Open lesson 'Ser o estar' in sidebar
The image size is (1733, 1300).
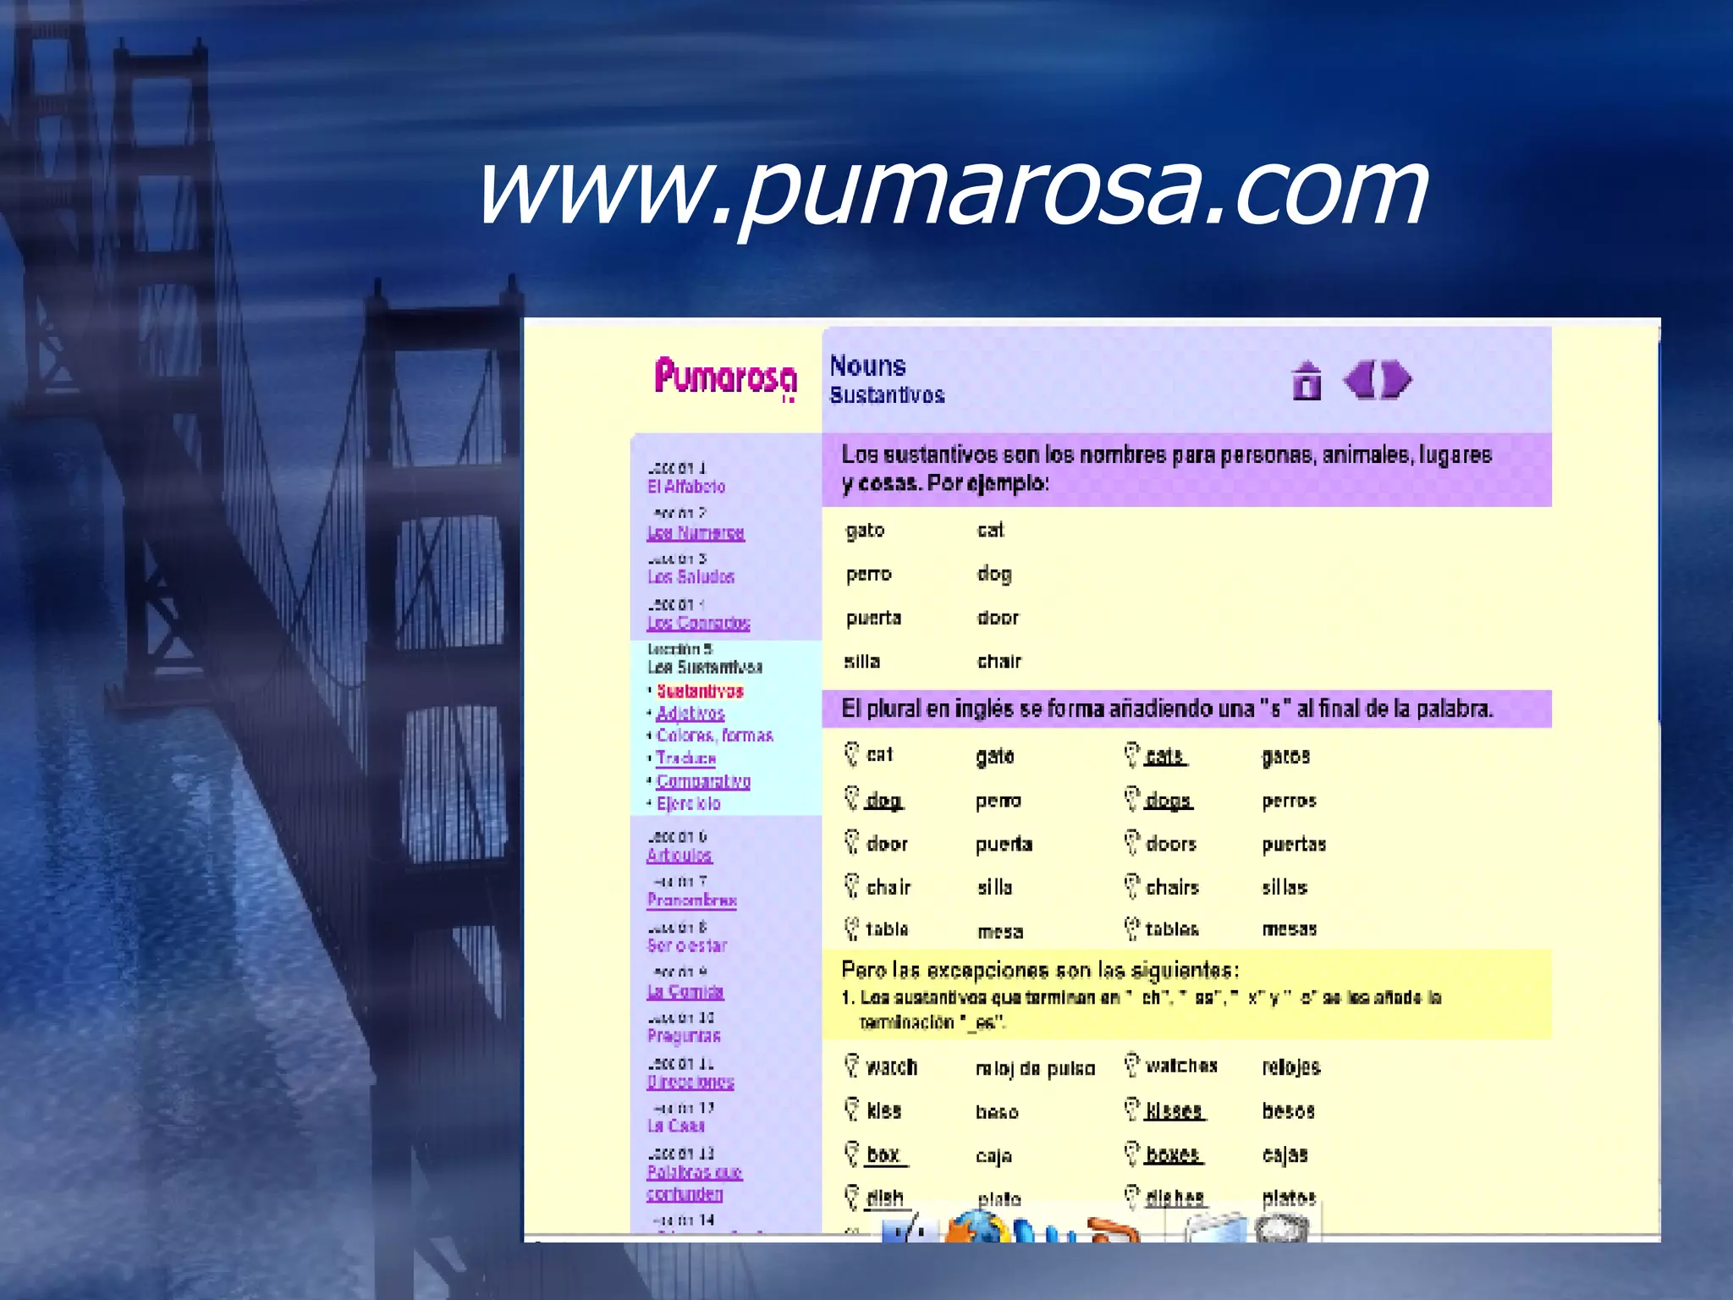687,945
